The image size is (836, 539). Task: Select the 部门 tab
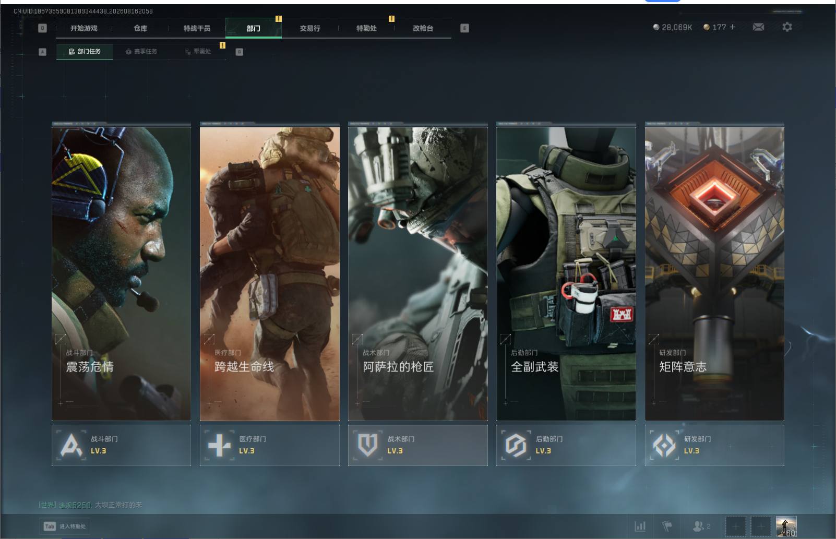tap(254, 28)
